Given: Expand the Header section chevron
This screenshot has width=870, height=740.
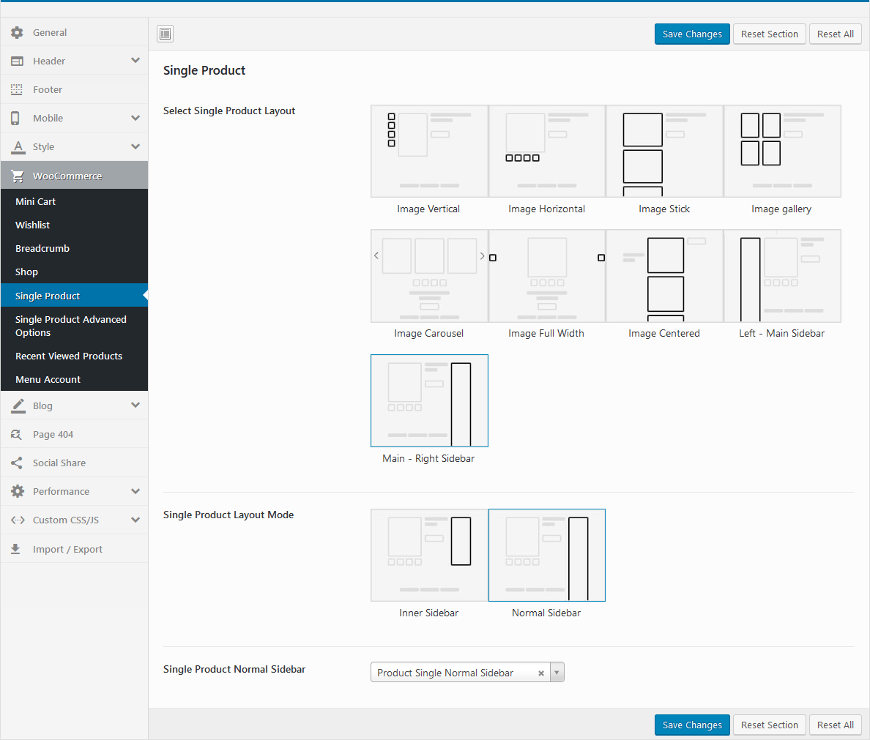Looking at the screenshot, I should point(135,61).
